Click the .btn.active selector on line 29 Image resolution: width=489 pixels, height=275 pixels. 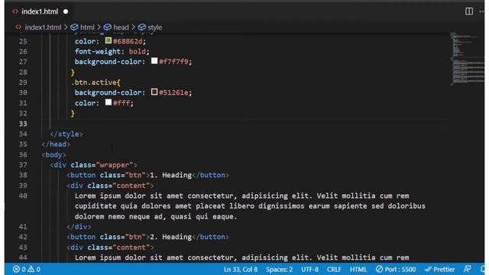93,82
